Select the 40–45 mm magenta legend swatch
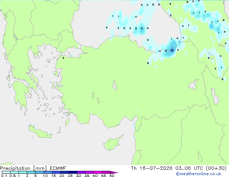 point(98,172)
